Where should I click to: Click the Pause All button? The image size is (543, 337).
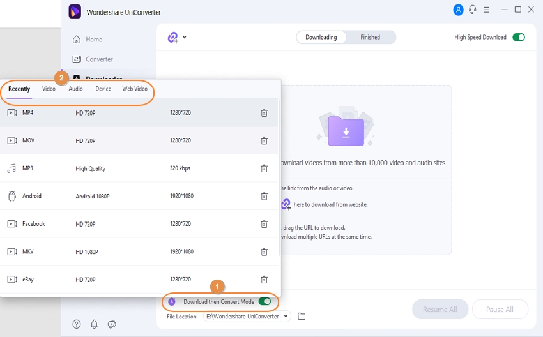point(500,310)
